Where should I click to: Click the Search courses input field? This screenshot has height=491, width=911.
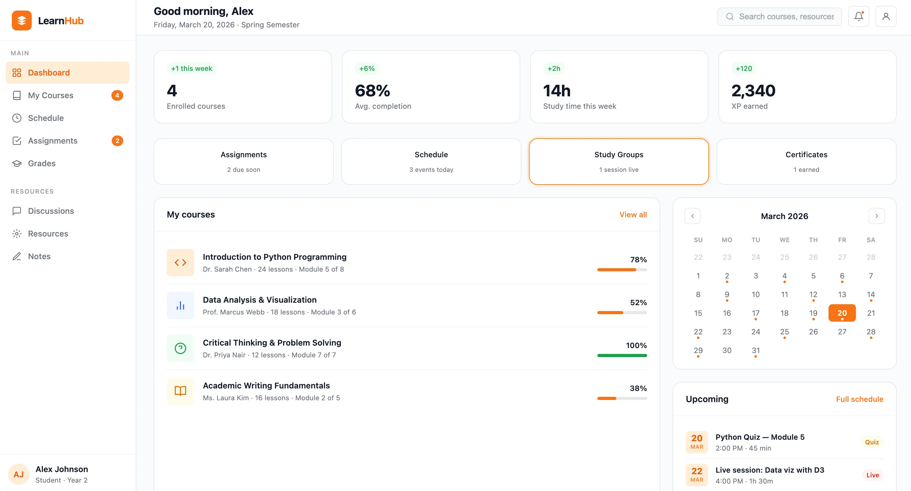coord(779,16)
